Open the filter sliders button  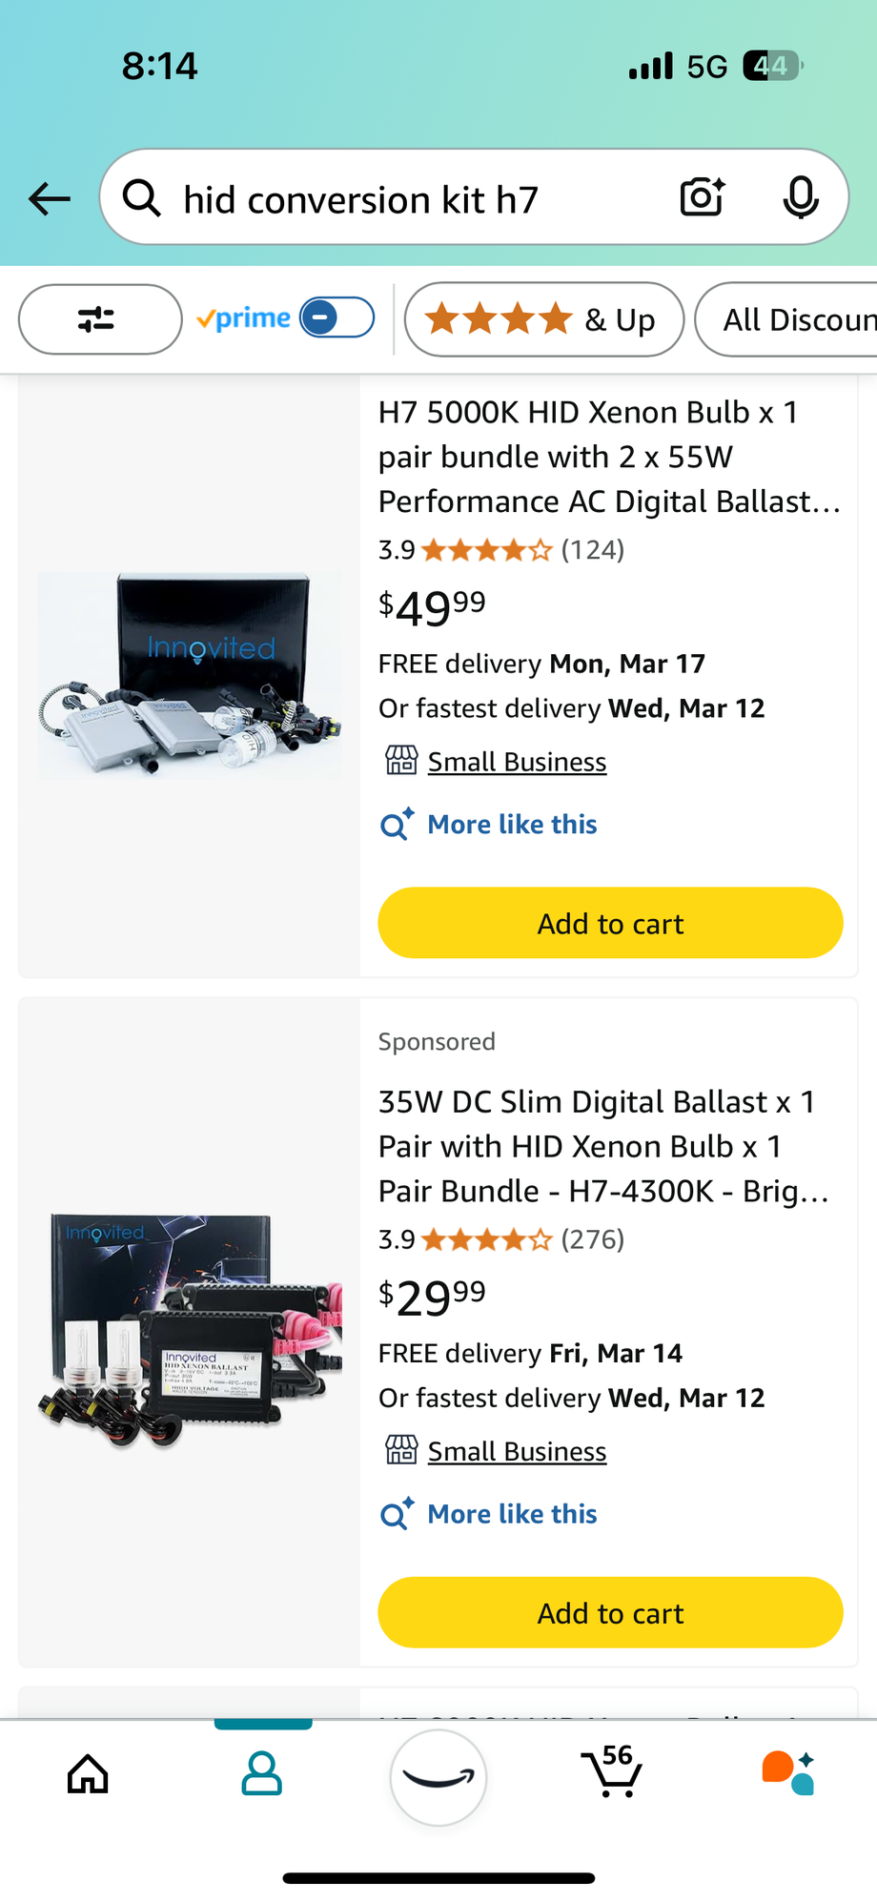point(99,319)
